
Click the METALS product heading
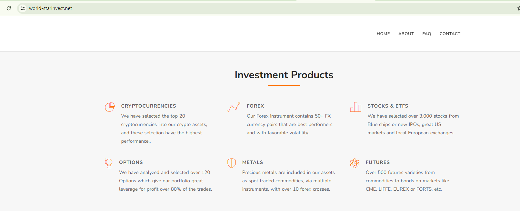(252, 162)
